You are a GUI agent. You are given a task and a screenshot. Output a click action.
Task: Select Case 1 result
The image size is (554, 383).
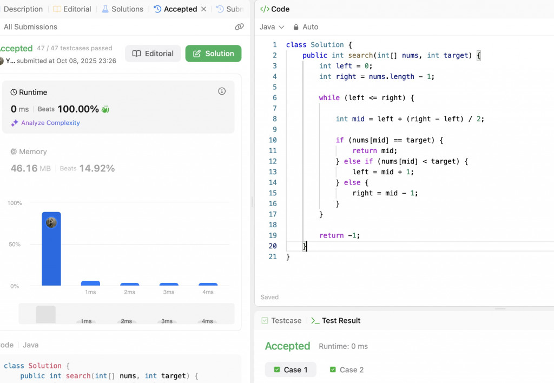291,369
